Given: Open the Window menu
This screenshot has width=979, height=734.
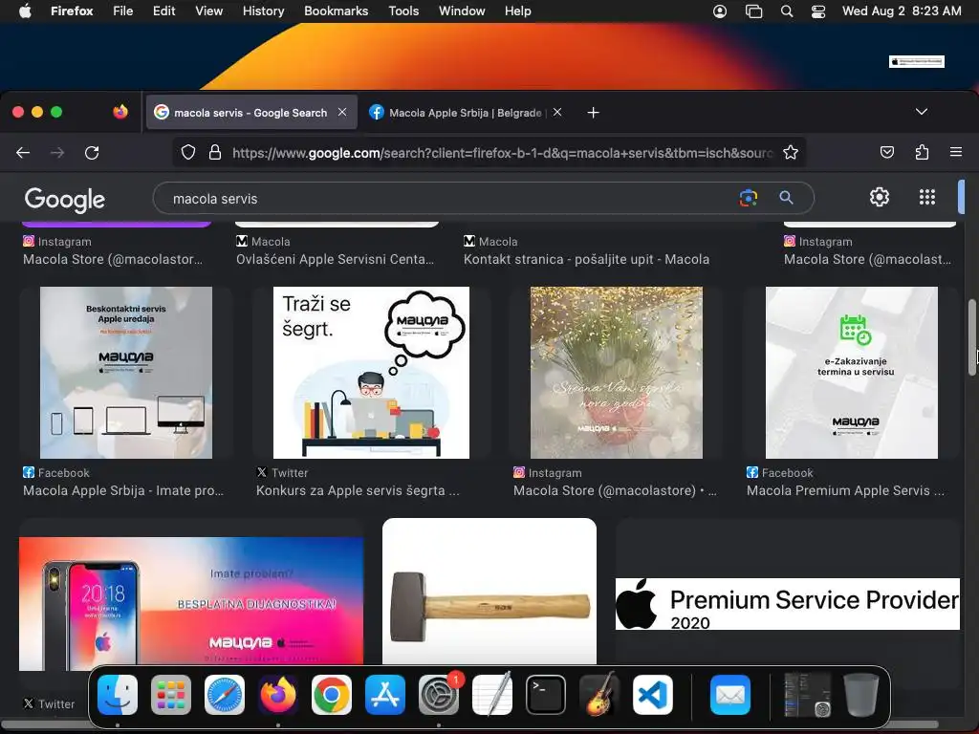Looking at the screenshot, I should 462,11.
